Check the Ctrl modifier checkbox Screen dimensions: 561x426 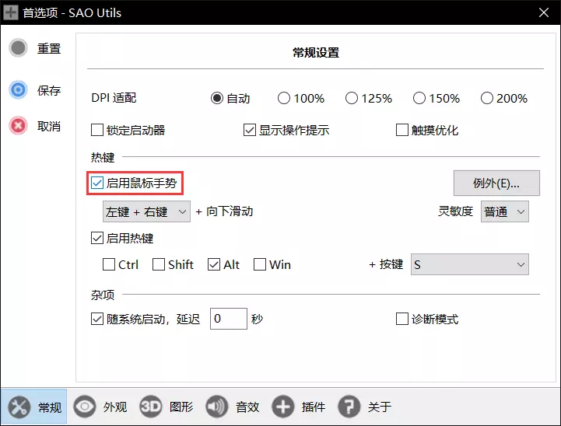tap(109, 265)
